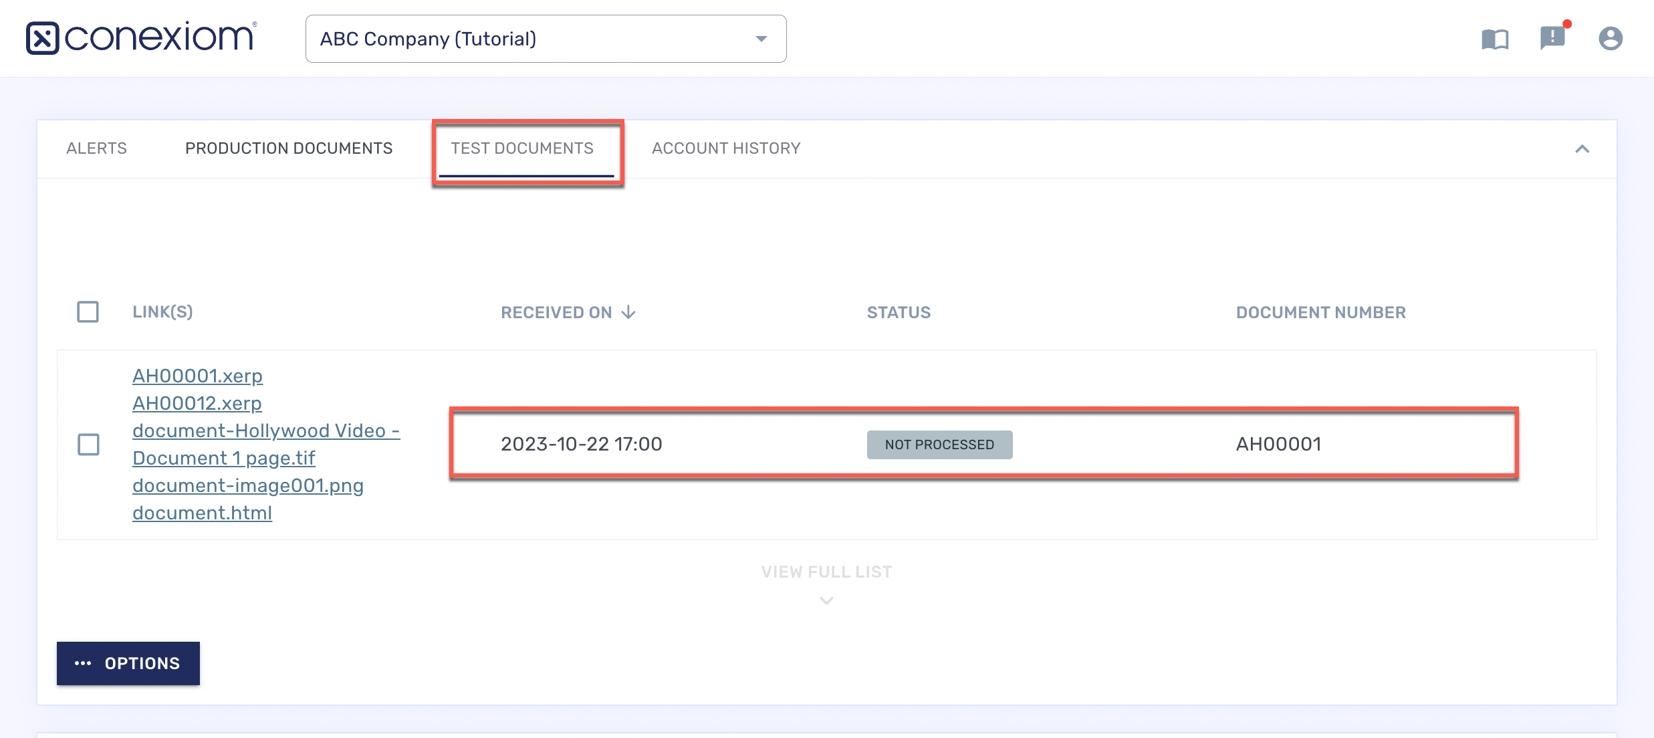Open the user account profile icon
Screen dimensions: 1654x738
(x=1610, y=39)
